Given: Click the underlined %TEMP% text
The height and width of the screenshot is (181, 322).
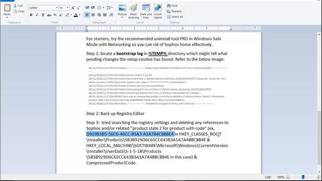Looking at the screenshot, I should tap(157, 54).
